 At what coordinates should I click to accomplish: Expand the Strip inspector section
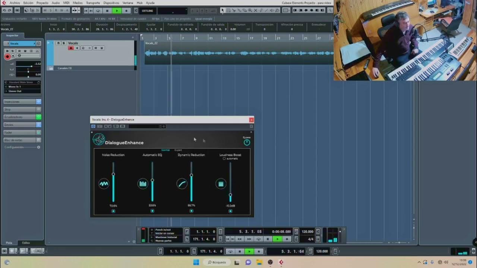pyautogui.click(x=22, y=109)
